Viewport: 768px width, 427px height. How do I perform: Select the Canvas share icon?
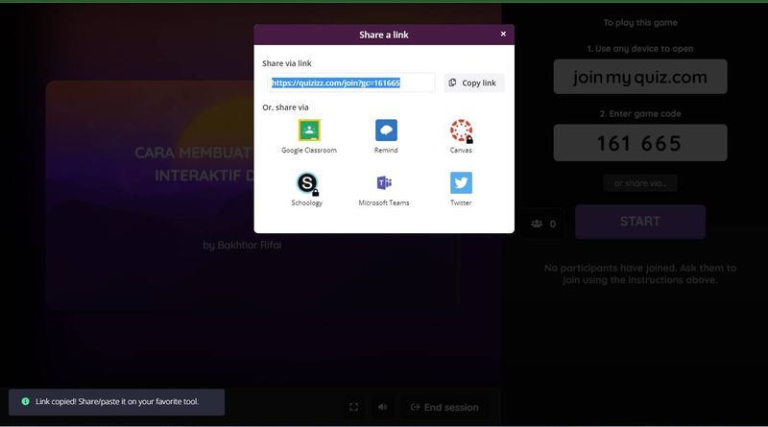coord(461,130)
